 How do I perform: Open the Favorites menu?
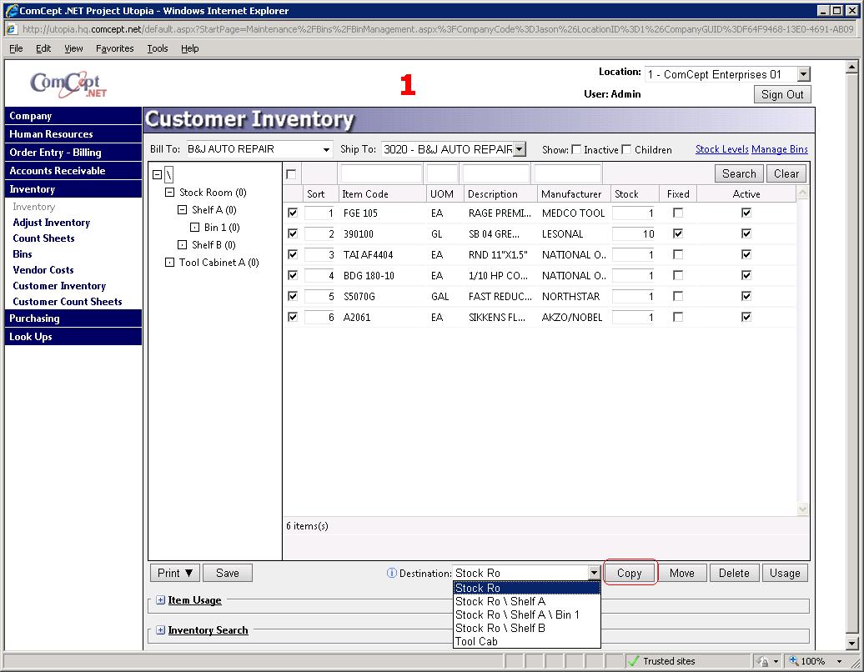pyautogui.click(x=114, y=48)
